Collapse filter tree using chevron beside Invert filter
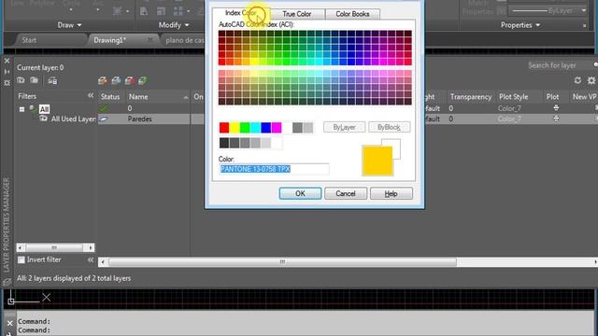Screen dimensions: 598x336 (91, 259)
